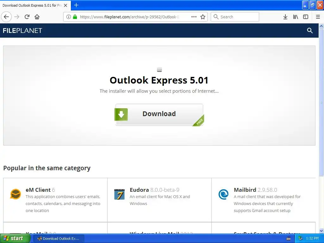Open the Firefox hamburger menu
Viewport: 324px width, 243px height.
(318, 17)
